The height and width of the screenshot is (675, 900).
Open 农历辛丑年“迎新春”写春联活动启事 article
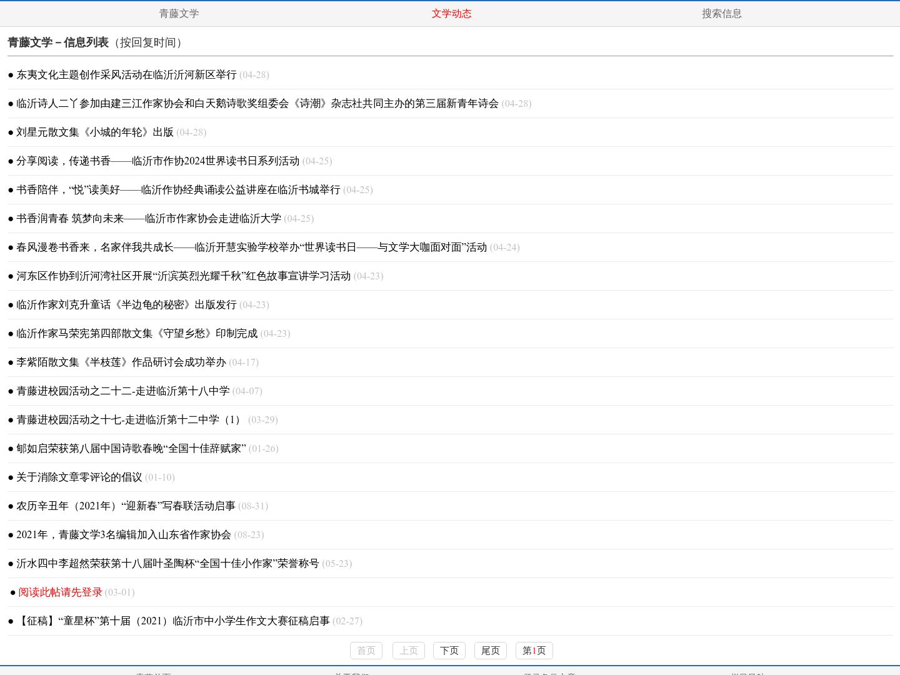click(x=126, y=506)
